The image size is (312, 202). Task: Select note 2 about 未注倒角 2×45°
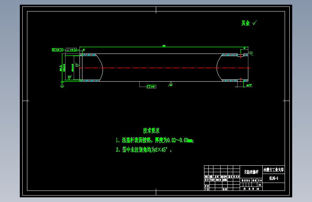pos(144,150)
